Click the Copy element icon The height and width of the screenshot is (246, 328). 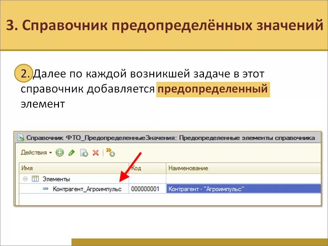click(84, 153)
